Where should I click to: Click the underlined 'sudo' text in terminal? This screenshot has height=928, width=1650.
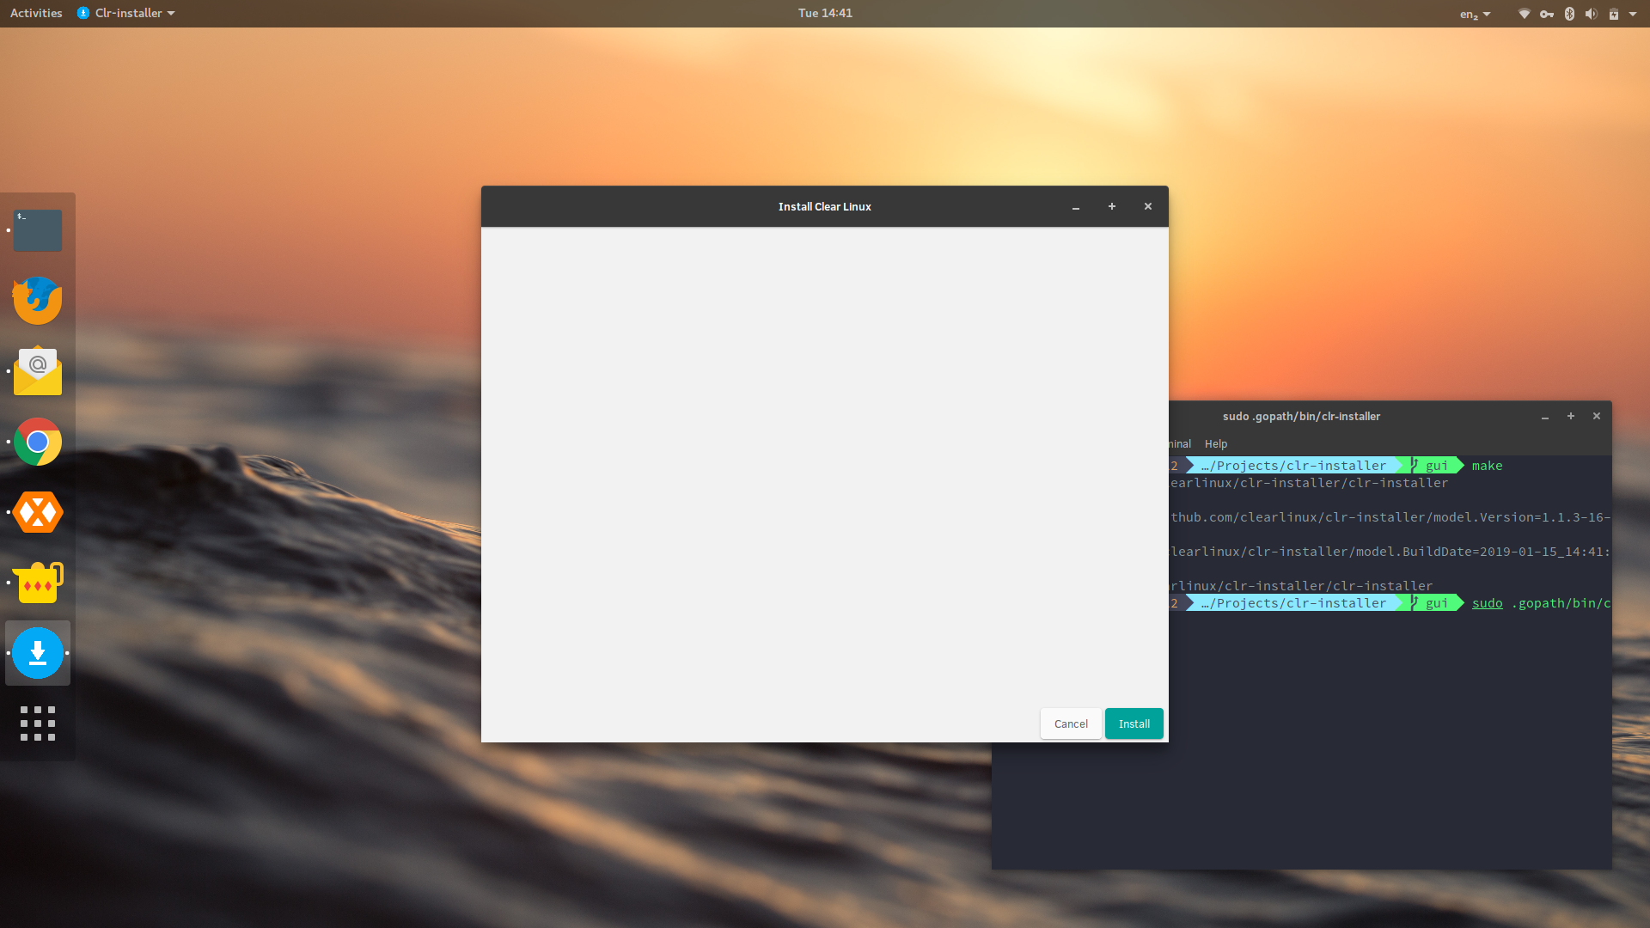(x=1487, y=603)
